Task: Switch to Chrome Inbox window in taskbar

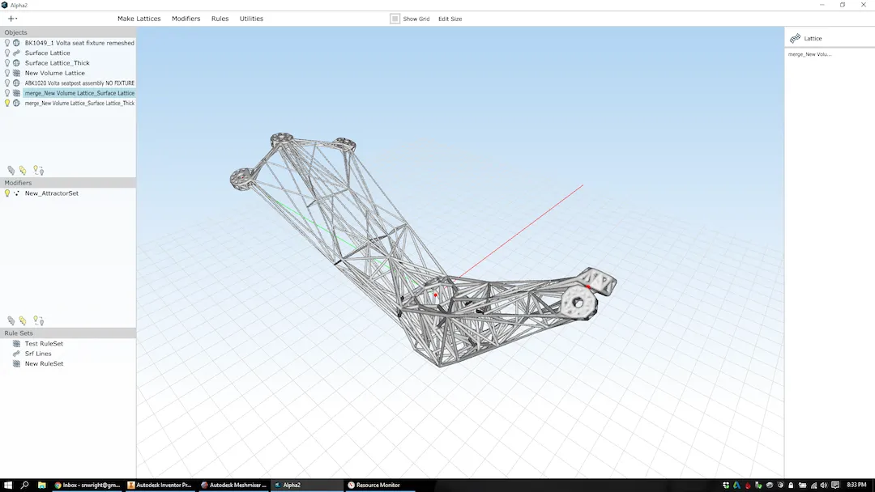Action: click(87, 485)
